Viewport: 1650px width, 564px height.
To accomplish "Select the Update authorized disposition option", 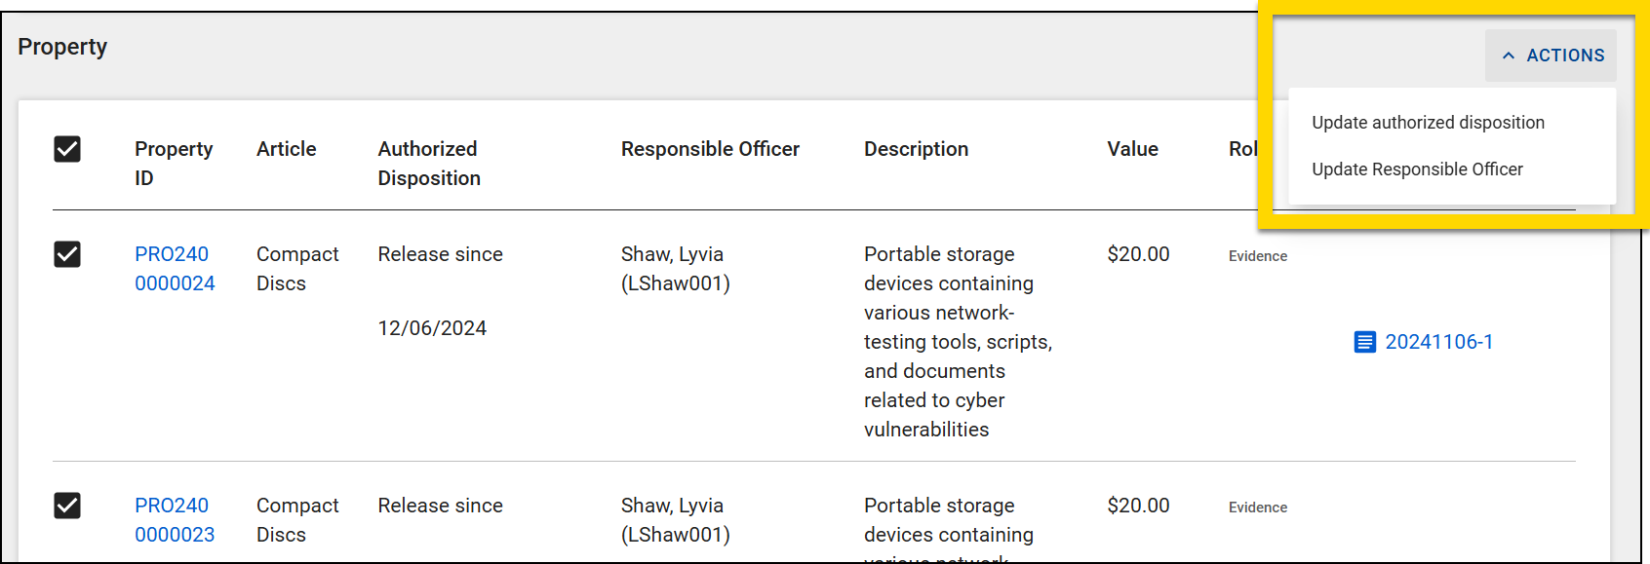I will click(x=1429, y=122).
